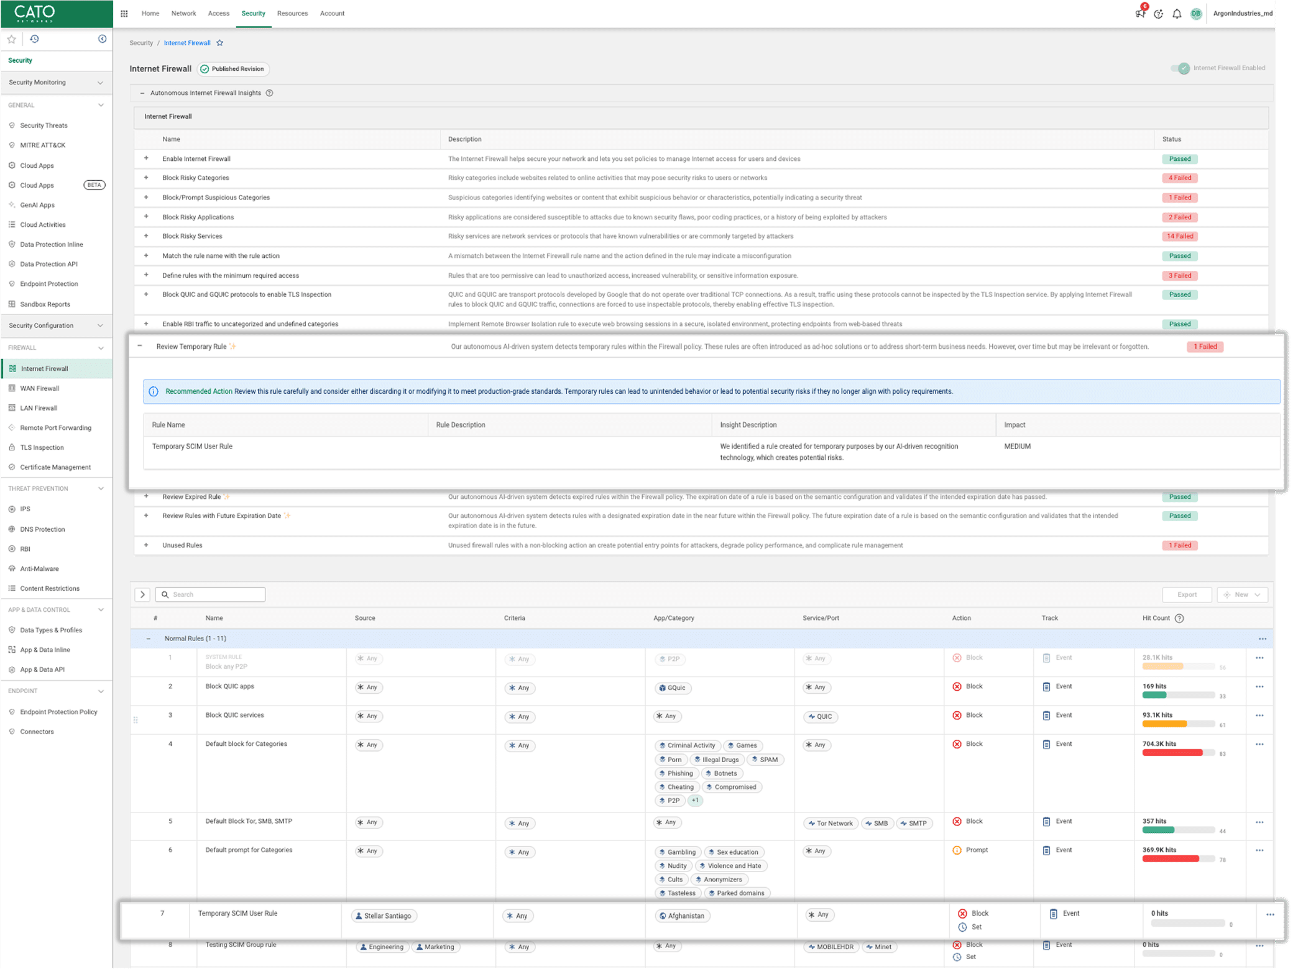Click the refresh-clock icon in top bar
Image resolution: width=1293 pixels, height=969 pixels.
coord(1158,14)
